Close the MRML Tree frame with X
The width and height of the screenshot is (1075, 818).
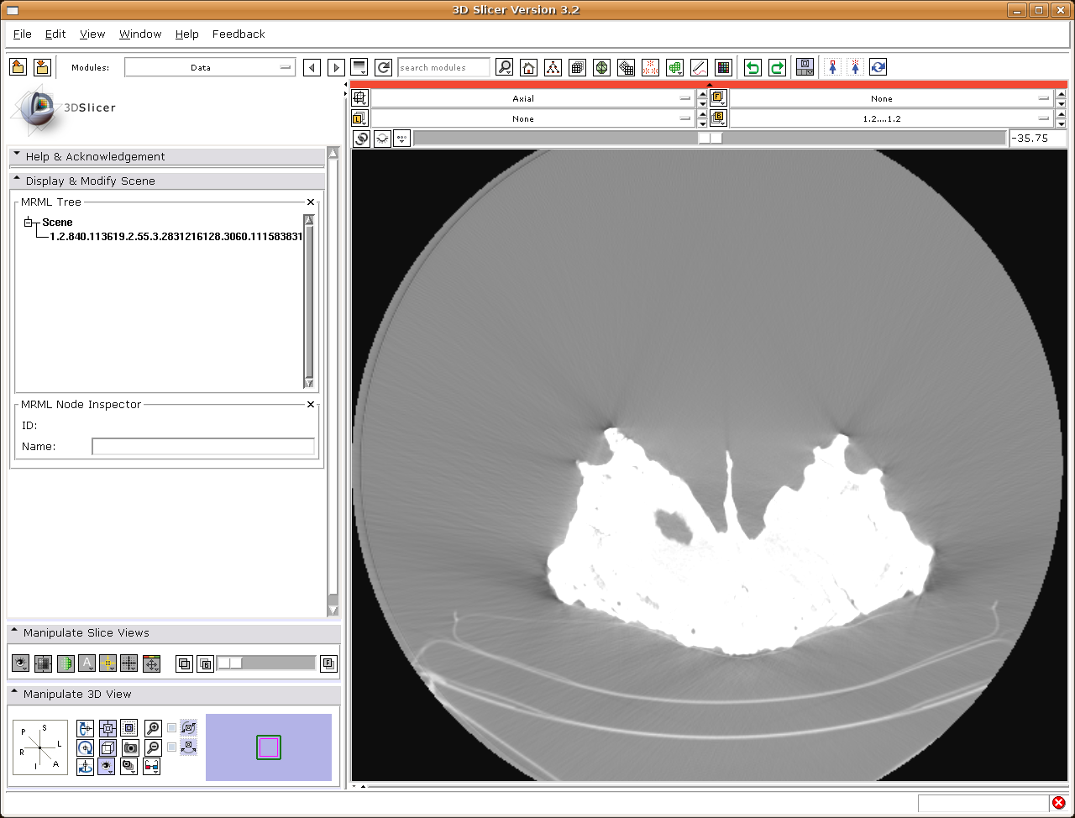pyautogui.click(x=311, y=202)
